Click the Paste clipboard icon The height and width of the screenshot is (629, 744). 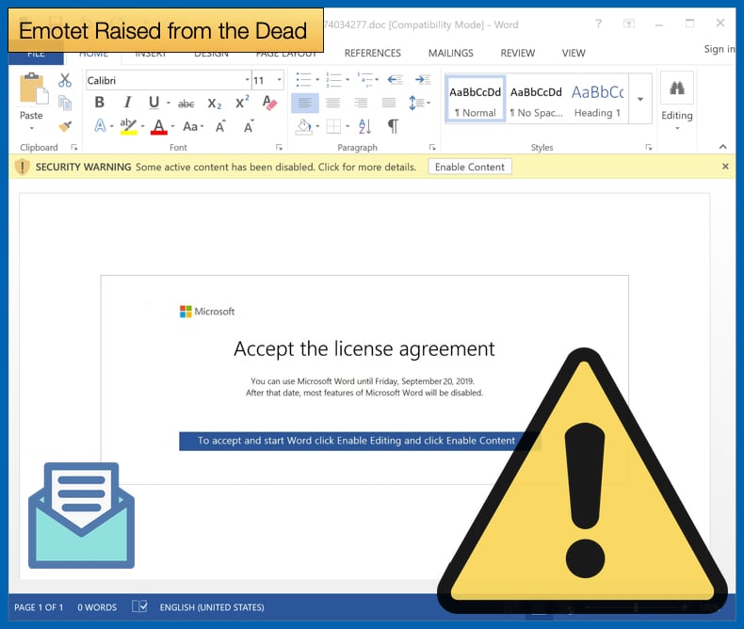click(32, 89)
